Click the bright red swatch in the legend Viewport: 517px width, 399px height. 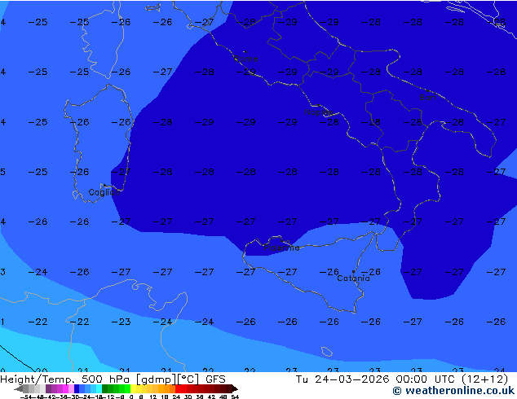pos(178,388)
